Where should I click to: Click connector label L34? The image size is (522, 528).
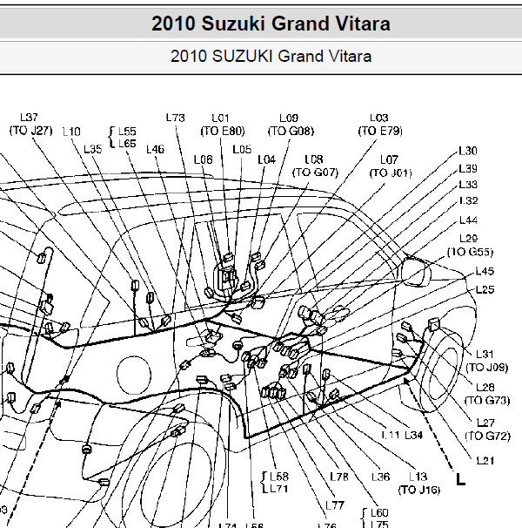pos(414,435)
